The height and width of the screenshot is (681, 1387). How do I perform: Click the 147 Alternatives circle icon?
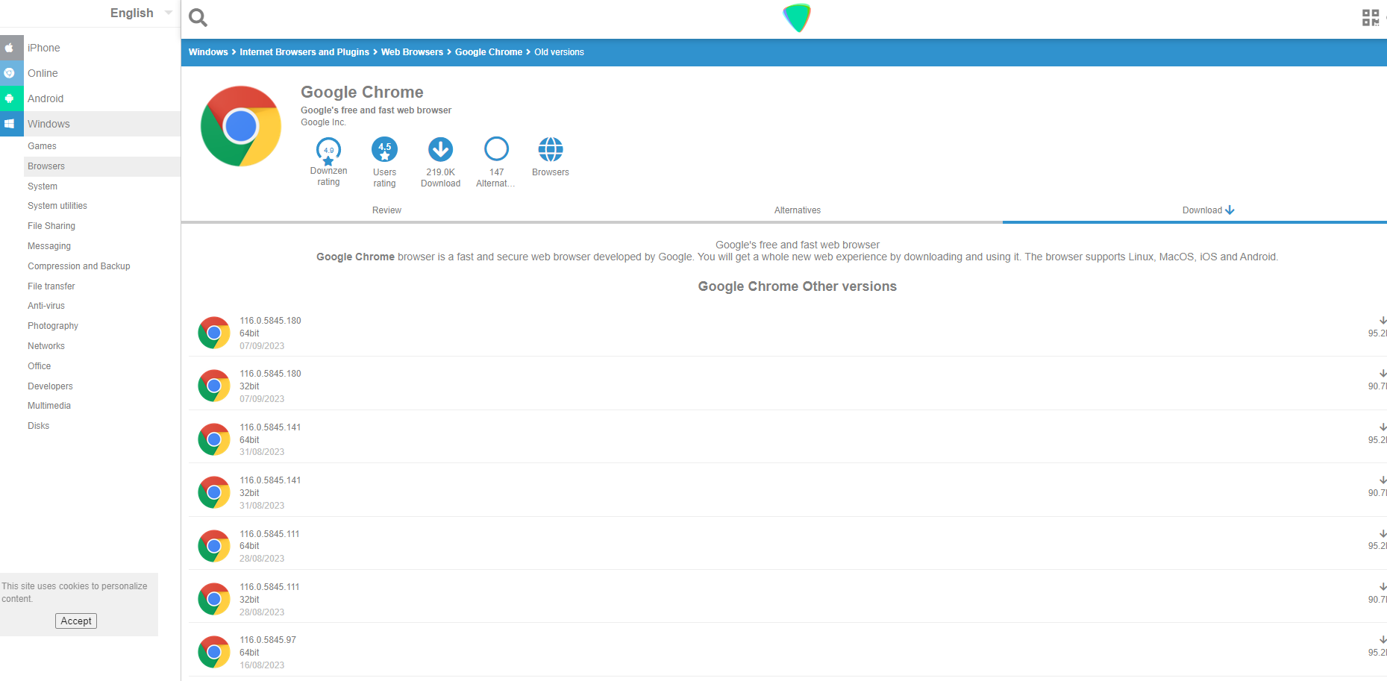point(496,149)
